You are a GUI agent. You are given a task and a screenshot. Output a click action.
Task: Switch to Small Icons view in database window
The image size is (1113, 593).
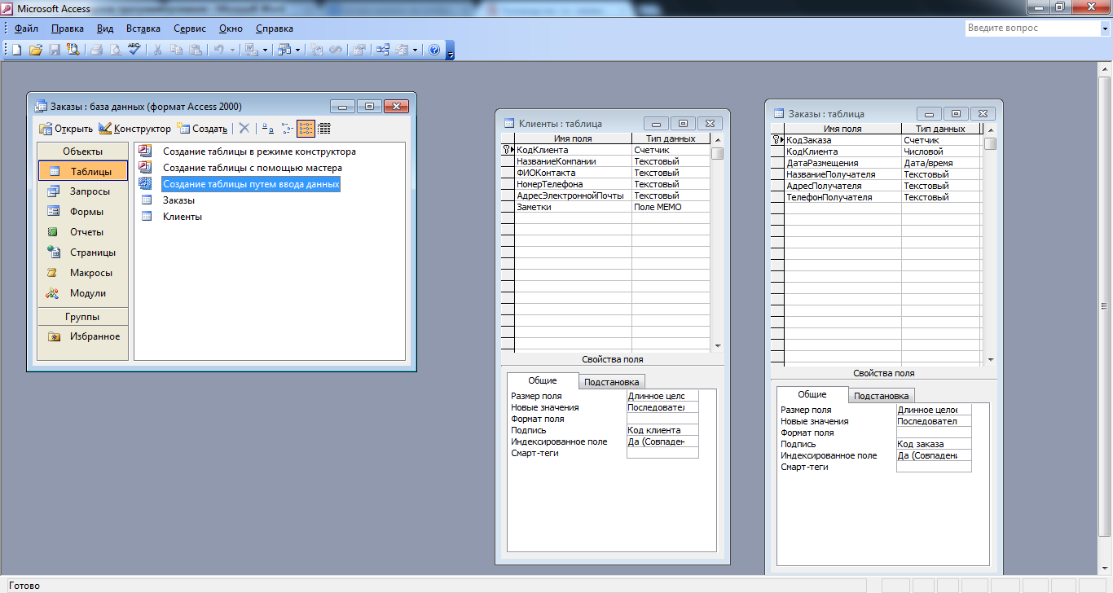(x=286, y=129)
